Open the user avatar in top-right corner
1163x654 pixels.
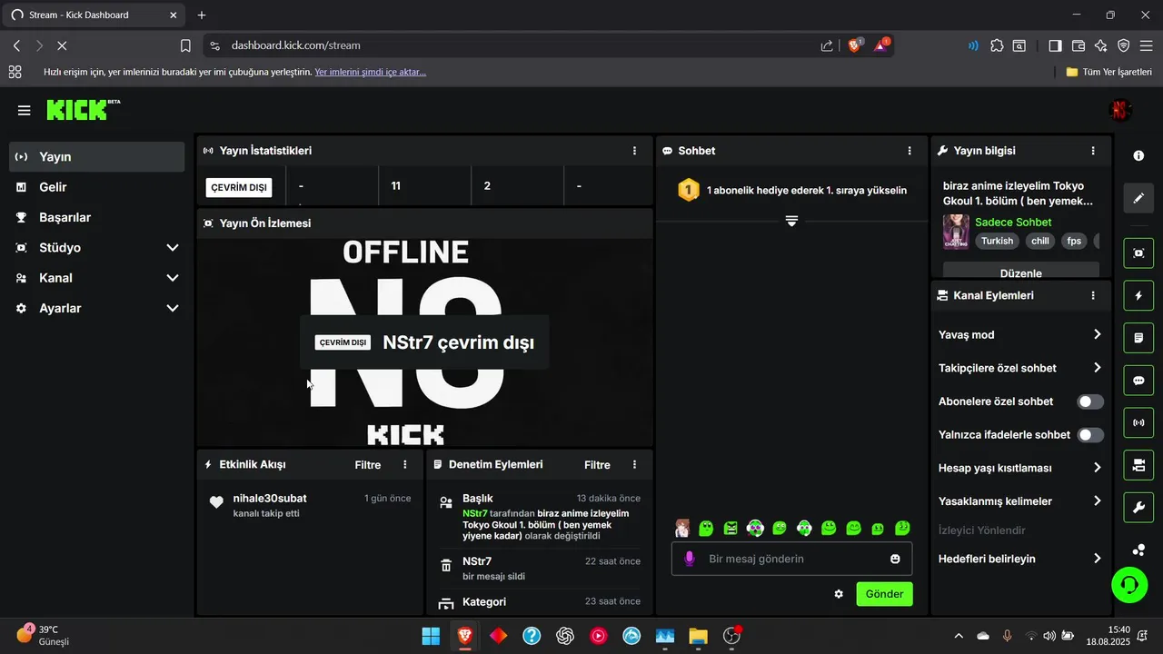coord(1120,110)
